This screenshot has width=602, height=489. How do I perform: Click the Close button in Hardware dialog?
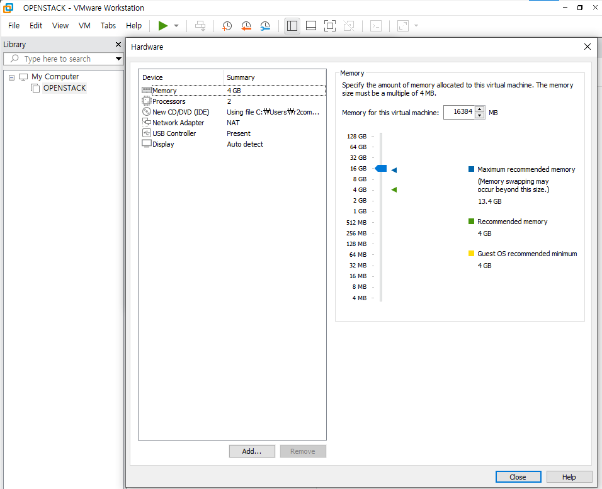point(518,476)
